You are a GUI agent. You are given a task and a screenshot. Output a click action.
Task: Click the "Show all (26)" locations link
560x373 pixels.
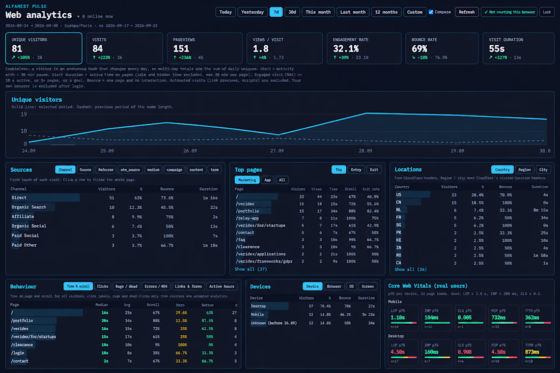click(410, 270)
